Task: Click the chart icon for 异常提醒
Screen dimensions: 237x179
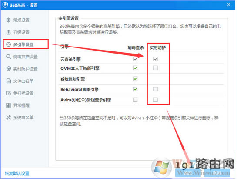Action: click(x=8, y=105)
